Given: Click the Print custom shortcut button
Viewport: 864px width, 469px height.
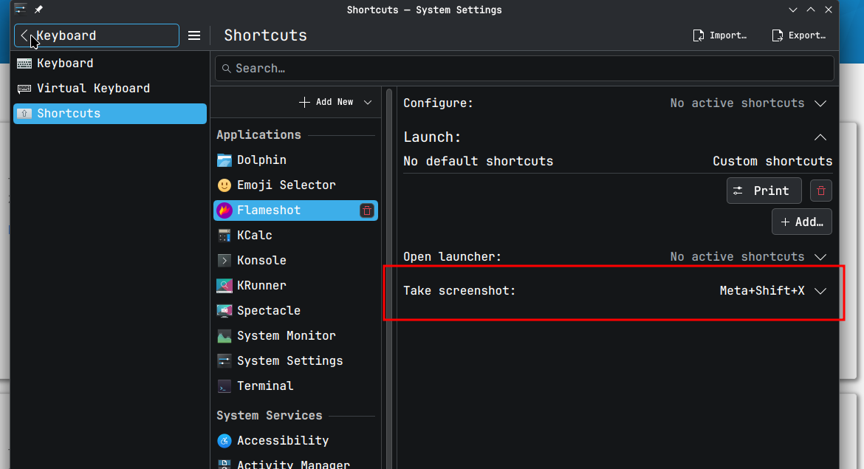Looking at the screenshot, I should pos(764,191).
